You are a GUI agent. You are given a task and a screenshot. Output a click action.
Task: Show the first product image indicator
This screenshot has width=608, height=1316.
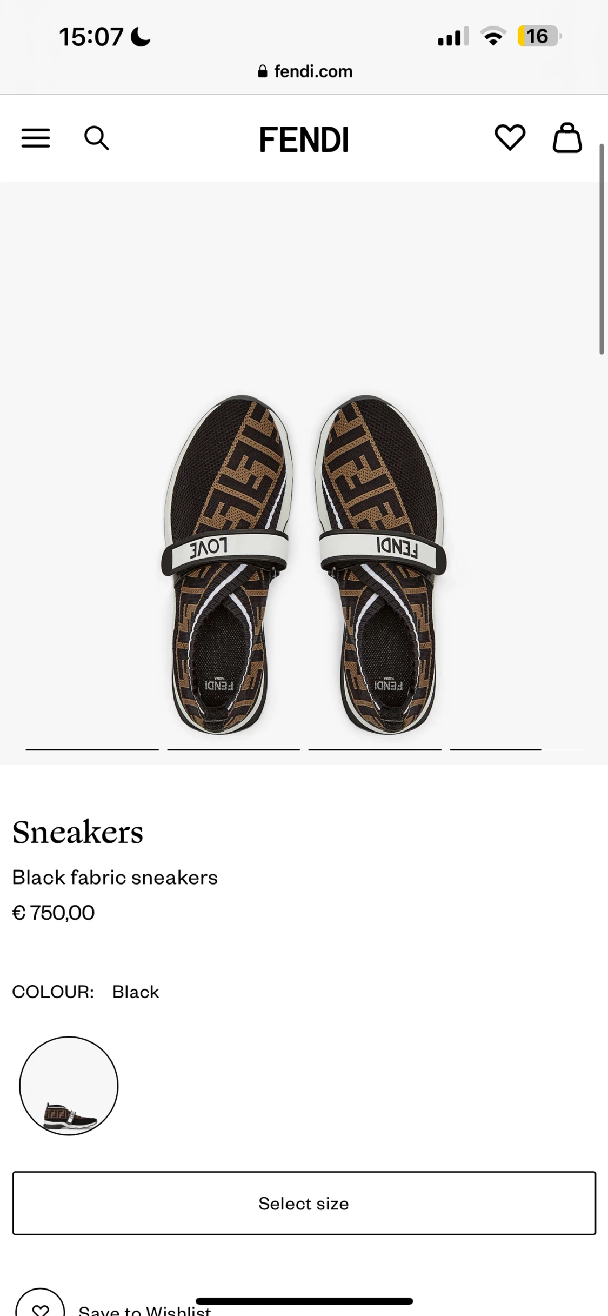click(x=92, y=749)
